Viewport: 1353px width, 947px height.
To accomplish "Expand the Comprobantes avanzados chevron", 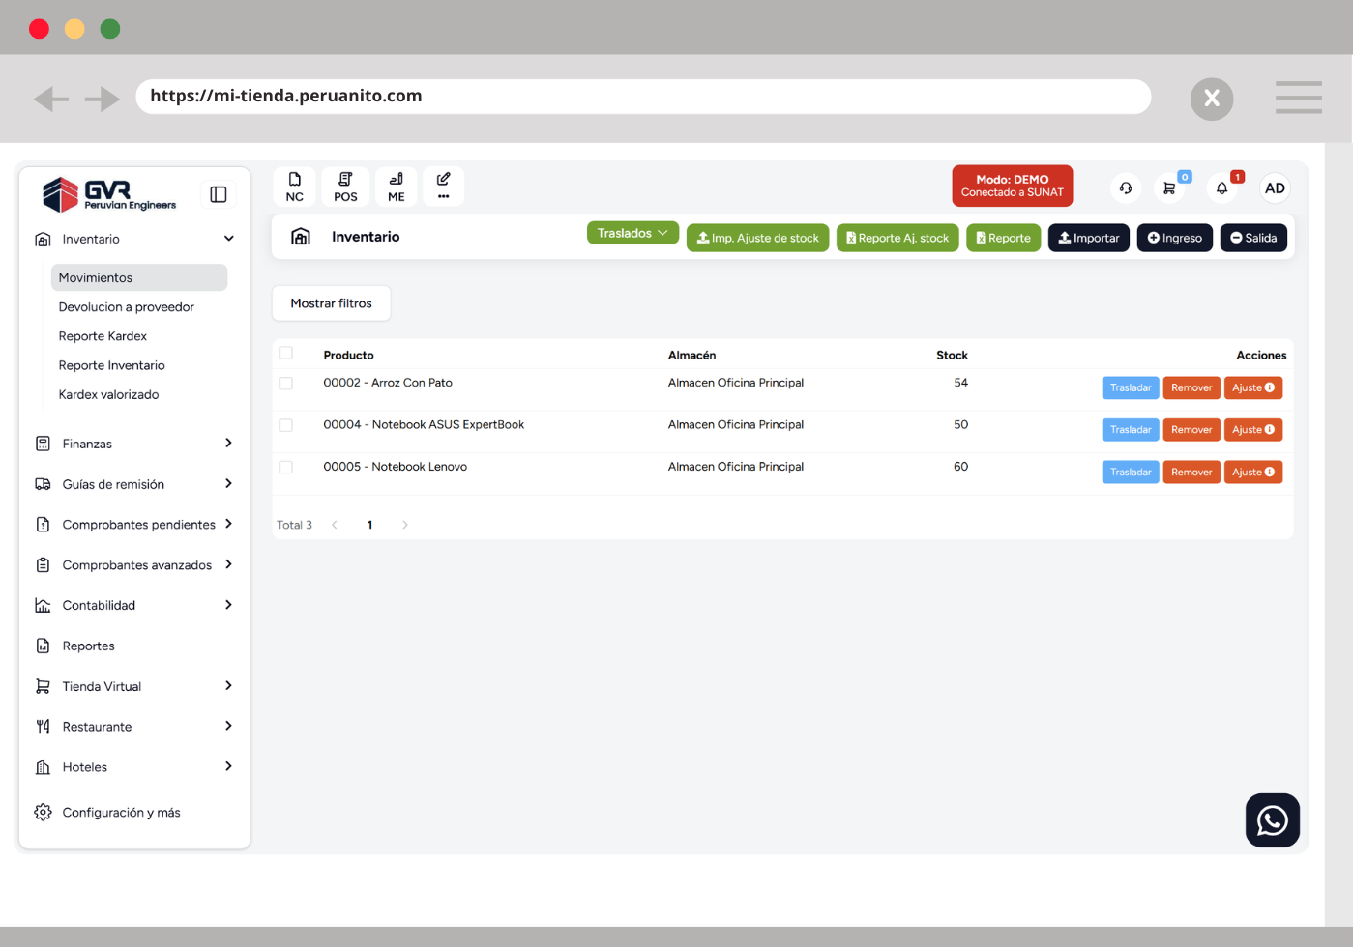I will (229, 564).
